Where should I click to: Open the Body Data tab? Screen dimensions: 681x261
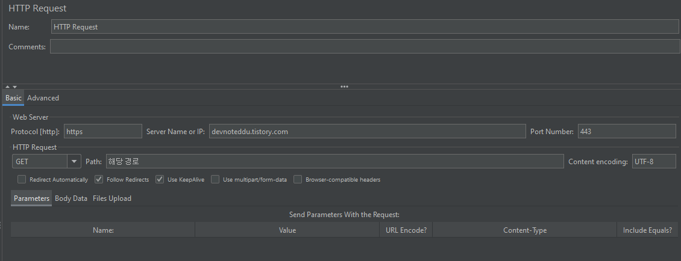point(71,198)
